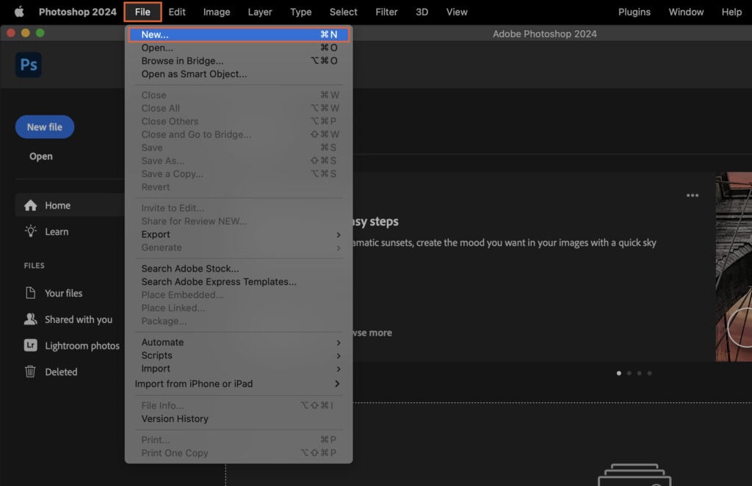Expand the Import from iPhone or iPad submenu
Image resolution: width=752 pixels, height=486 pixels.
click(194, 383)
